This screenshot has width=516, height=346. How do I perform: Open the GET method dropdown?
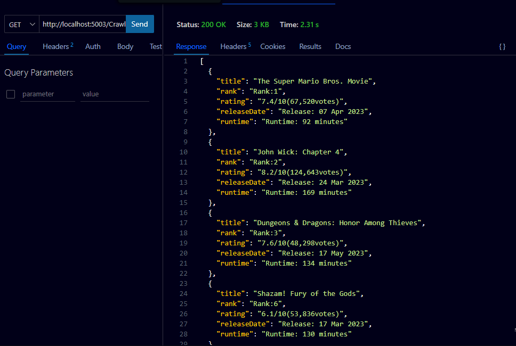pos(21,24)
